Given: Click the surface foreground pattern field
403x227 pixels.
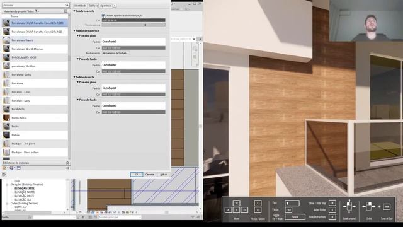Looking at the screenshot, I should pos(133,42).
